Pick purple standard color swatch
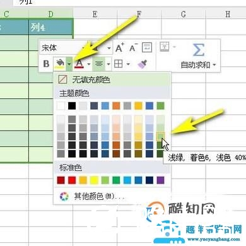Viewport: 246px width, 246px height. pos(160,180)
